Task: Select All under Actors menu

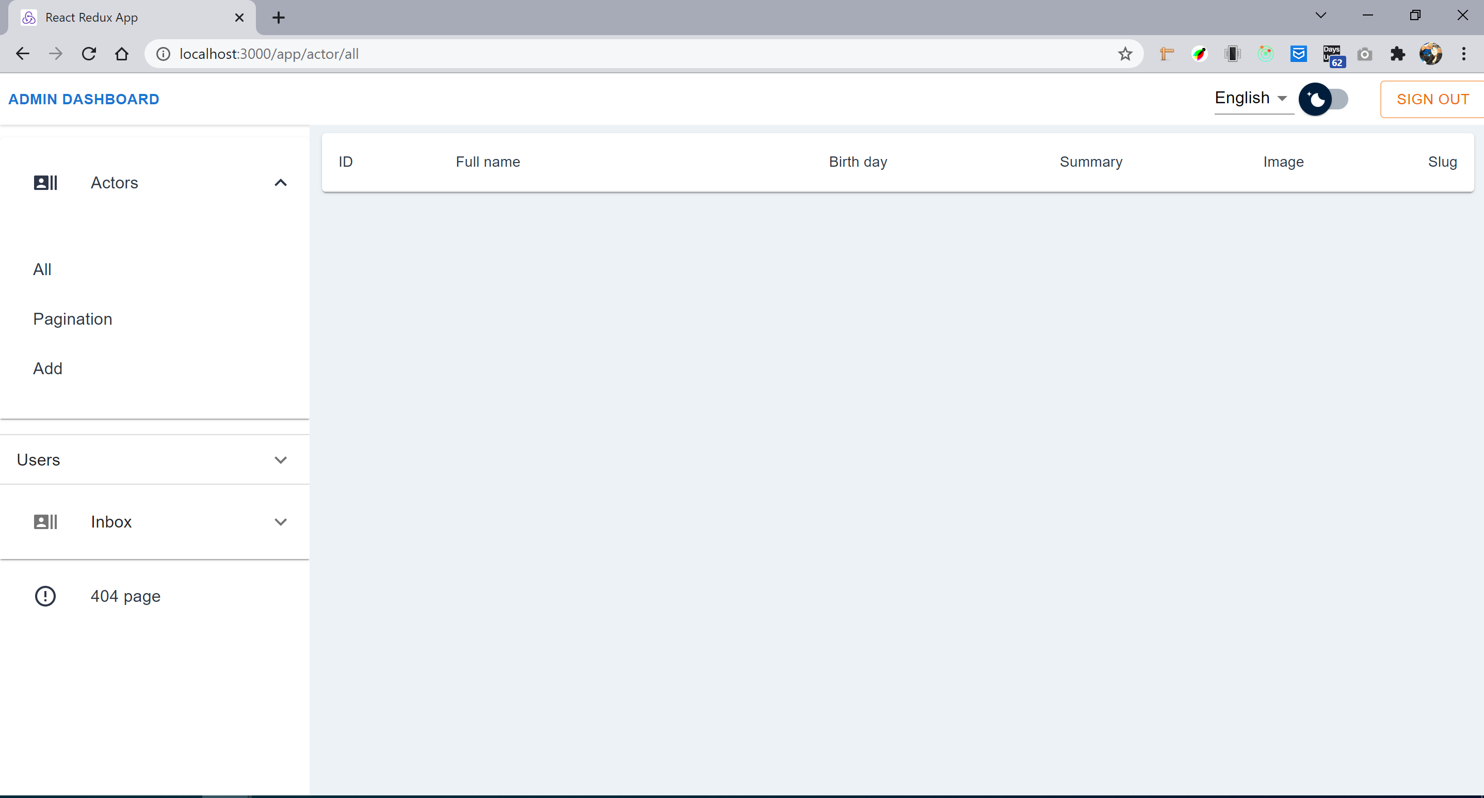Action: click(x=42, y=269)
